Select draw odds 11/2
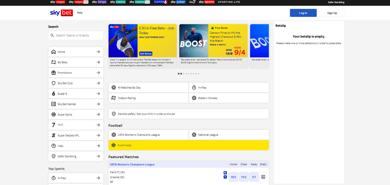Image resolution: width=390 pixels, height=185 pixels. click(x=244, y=177)
